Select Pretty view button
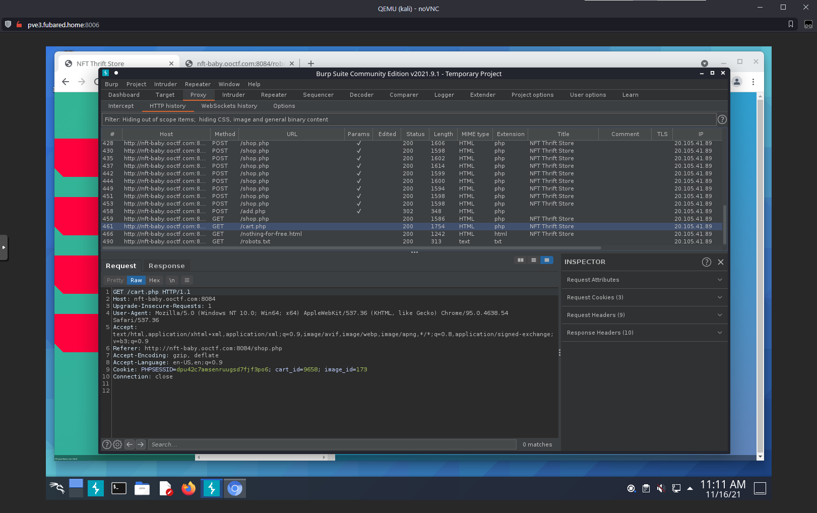 coord(115,280)
